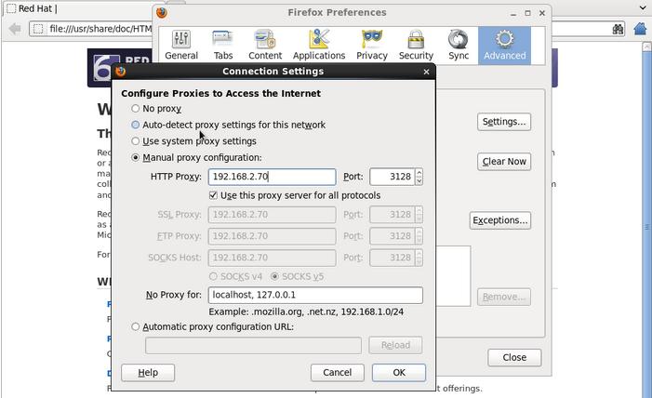Click the browser page vertical scrollbar
Viewport: 652px width, 398px height.
click(x=646, y=225)
